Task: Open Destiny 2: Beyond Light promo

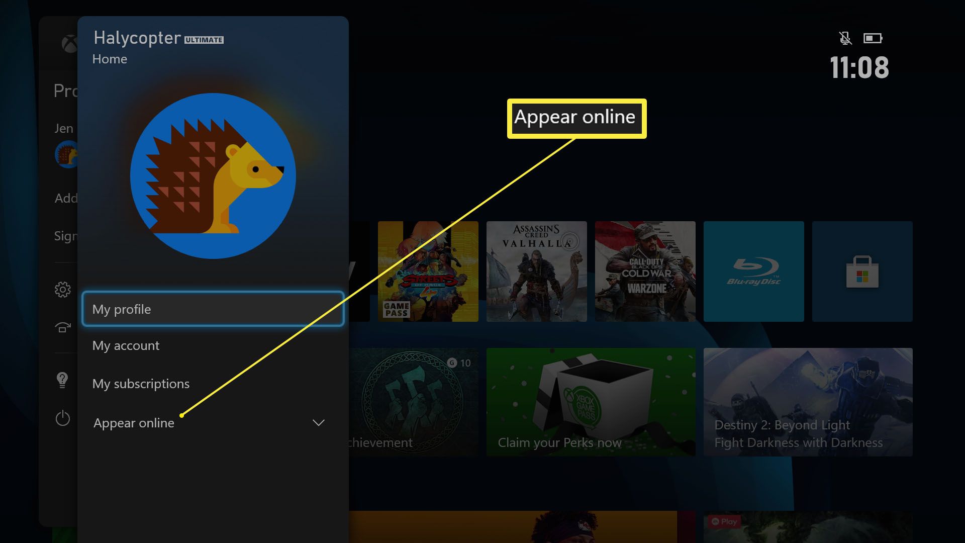Action: [808, 402]
